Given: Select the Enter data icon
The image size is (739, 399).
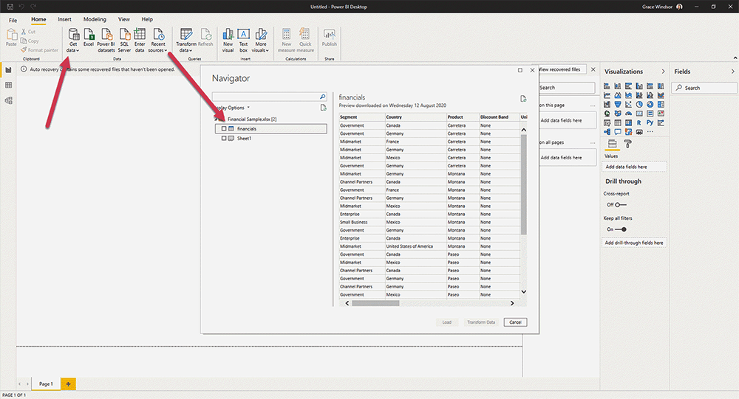Looking at the screenshot, I should [140, 35].
